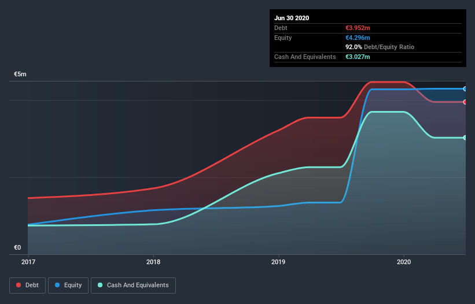This screenshot has width=475, height=304.
Task: Click the €4.296m equity value
Action: pos(358,38)
